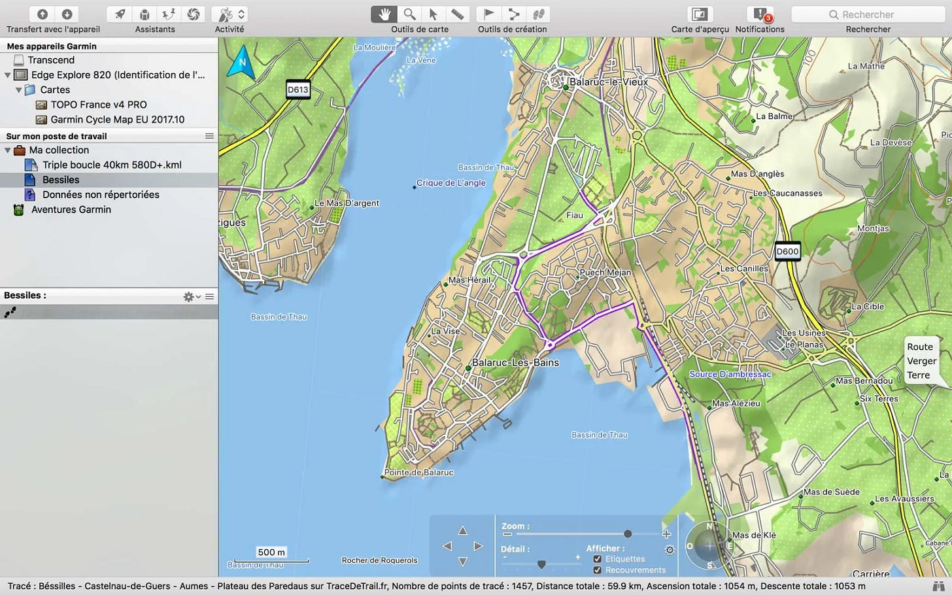
Task: Click the Mes appareils Garmin header
Action: pos(52,46)
